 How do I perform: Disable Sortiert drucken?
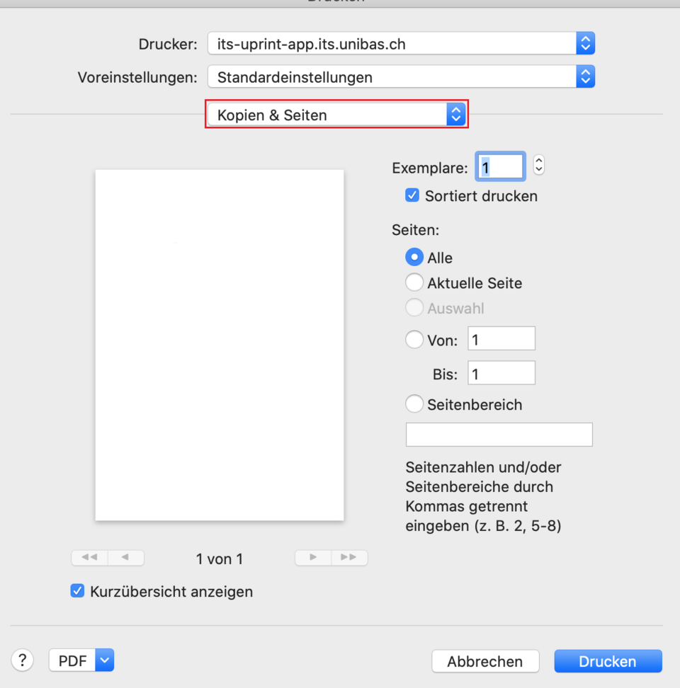click(412, 195)
